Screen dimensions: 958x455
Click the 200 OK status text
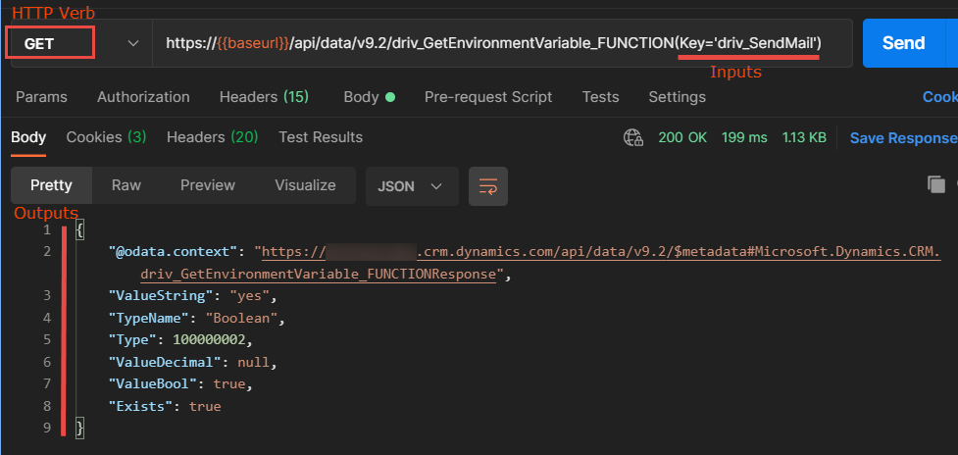tap(682, 138)
